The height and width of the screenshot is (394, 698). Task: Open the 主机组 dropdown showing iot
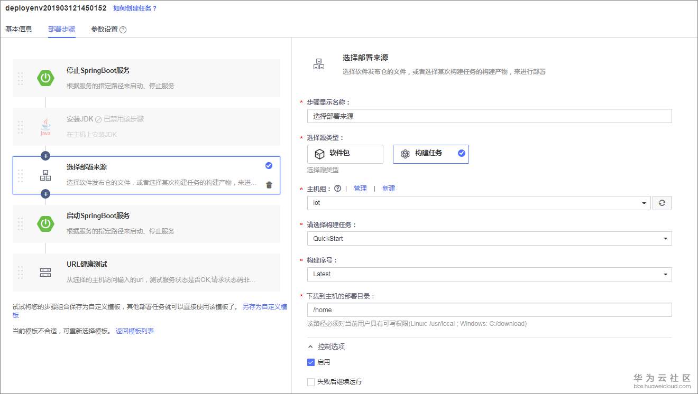point(479,203)
